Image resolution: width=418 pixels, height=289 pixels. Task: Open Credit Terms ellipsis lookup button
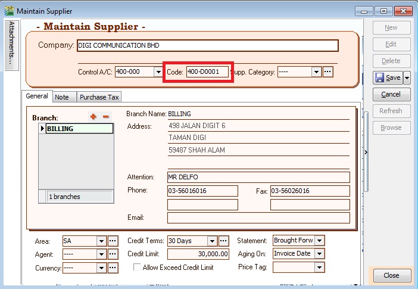pos(223,241)
